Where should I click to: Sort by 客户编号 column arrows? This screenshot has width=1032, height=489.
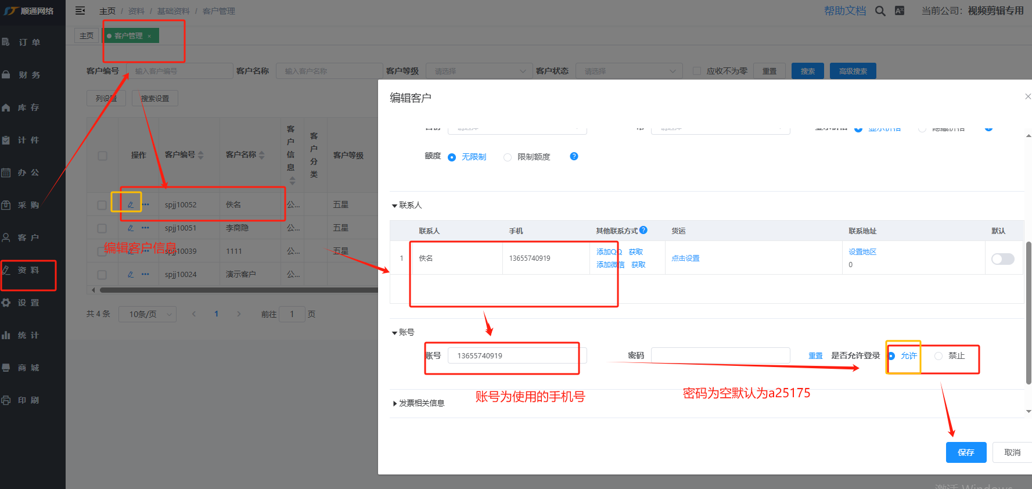point(201,155)
